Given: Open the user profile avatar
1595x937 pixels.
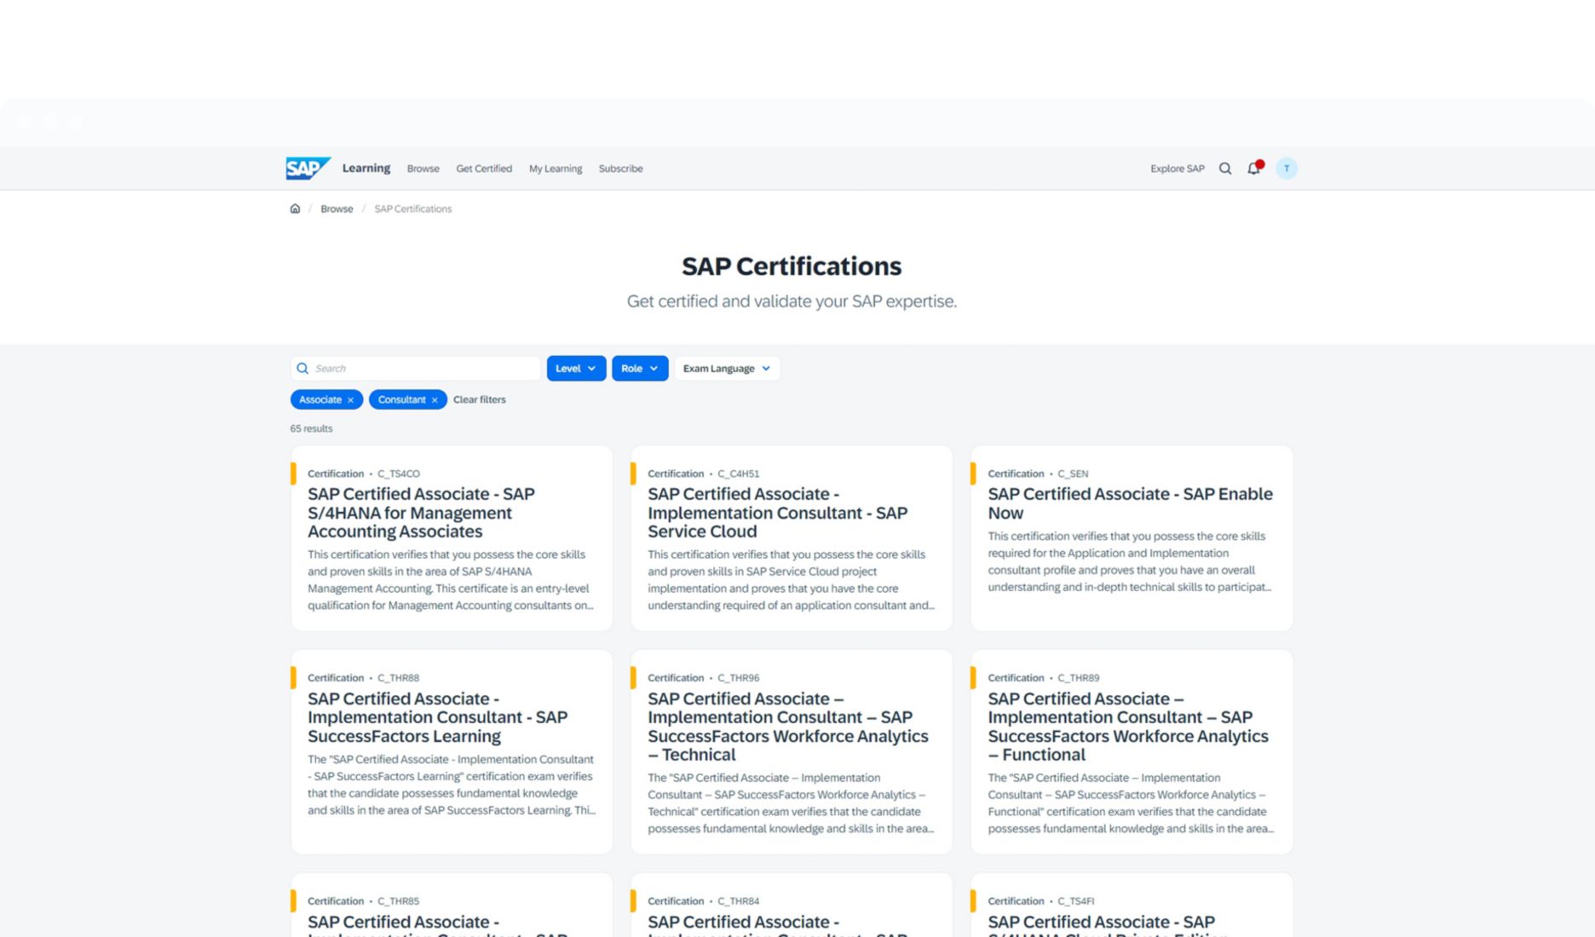Looking at the screenshot, I should (x=1286, y=169).
